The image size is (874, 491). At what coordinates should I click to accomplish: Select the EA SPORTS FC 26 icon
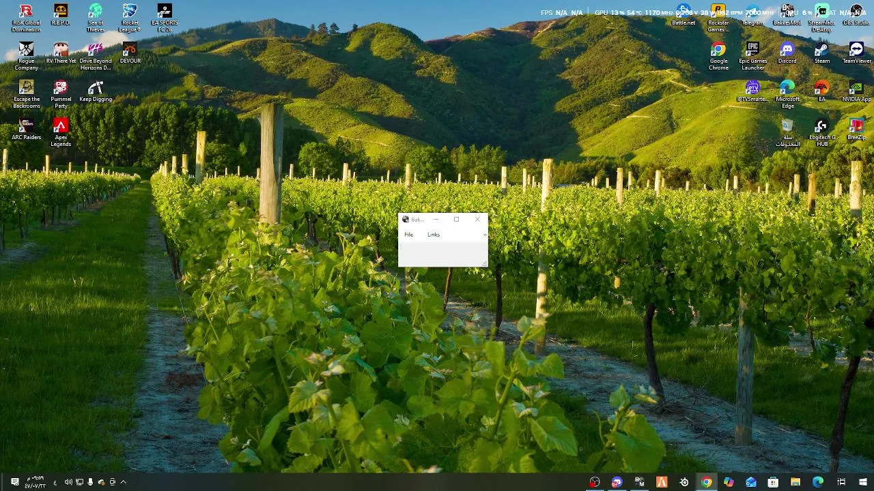coord(165,18)
